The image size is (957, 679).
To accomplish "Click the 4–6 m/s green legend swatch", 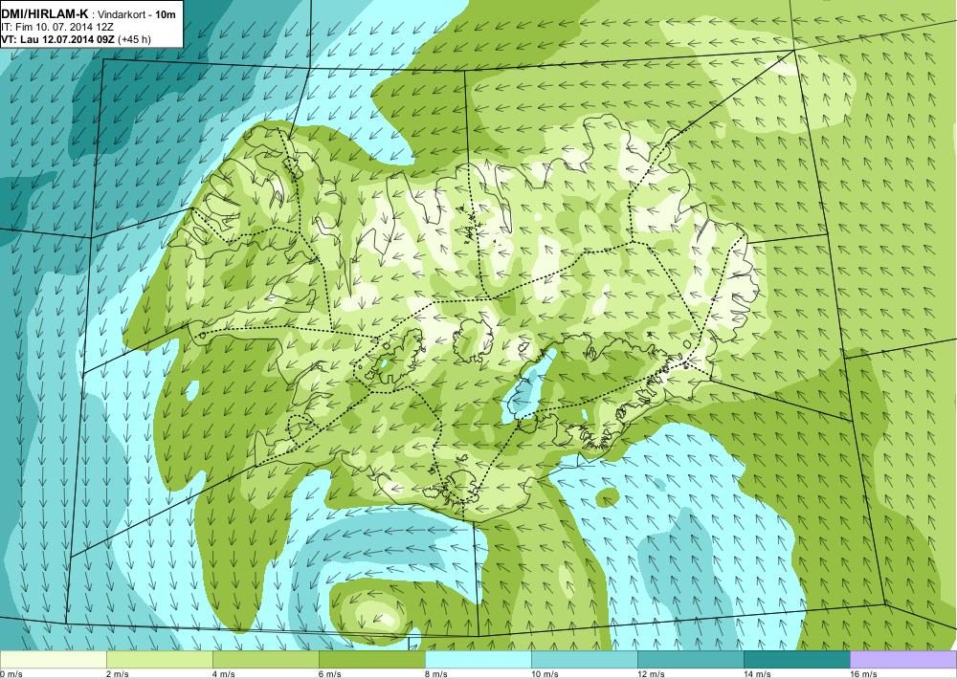I will coord(265,660).
